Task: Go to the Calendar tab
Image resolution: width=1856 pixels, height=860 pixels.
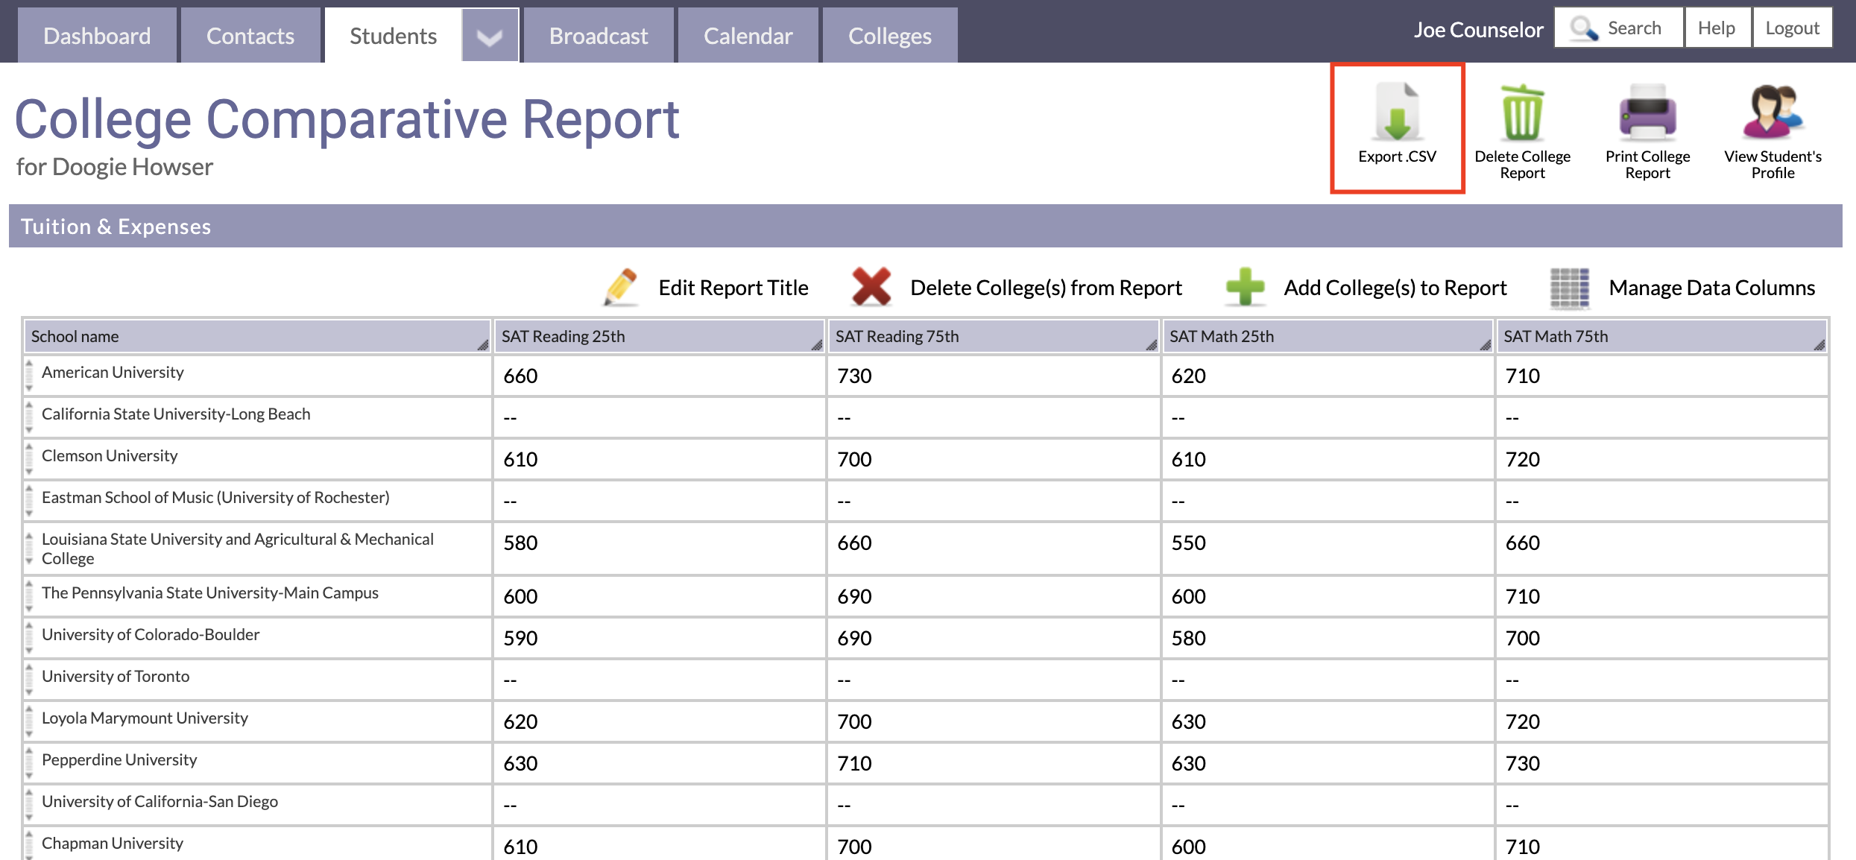Action: [748, 36]
